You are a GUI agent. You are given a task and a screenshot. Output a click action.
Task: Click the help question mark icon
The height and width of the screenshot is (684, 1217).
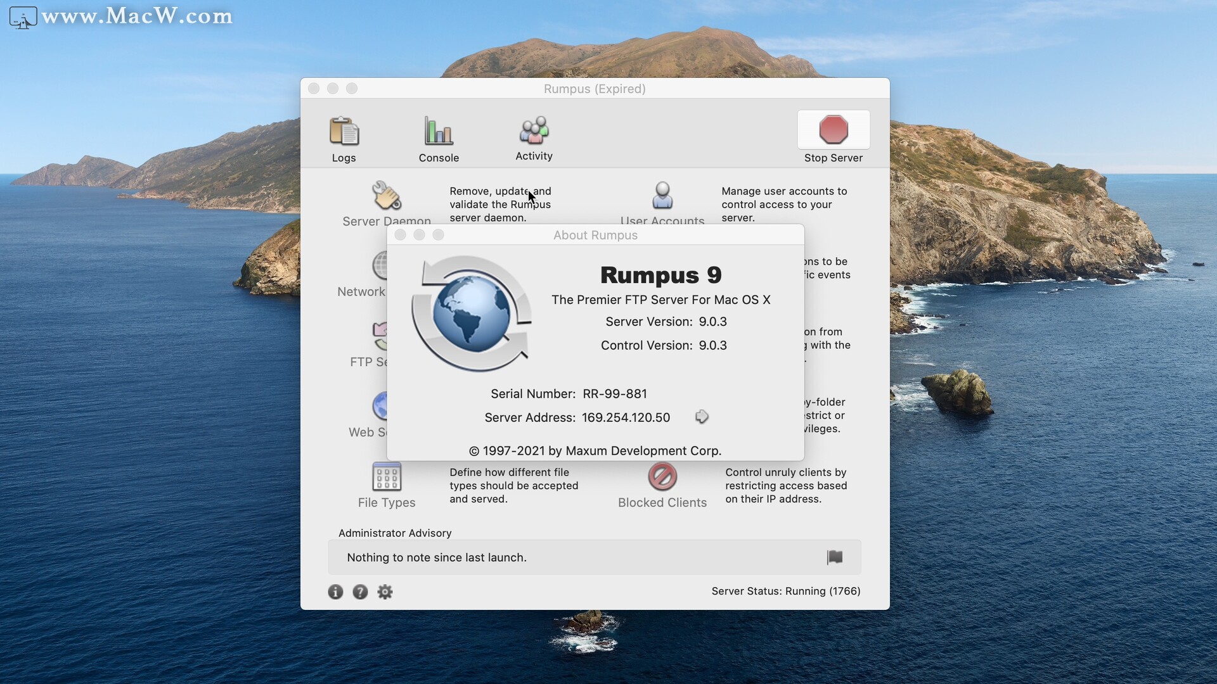pos(360,592)
